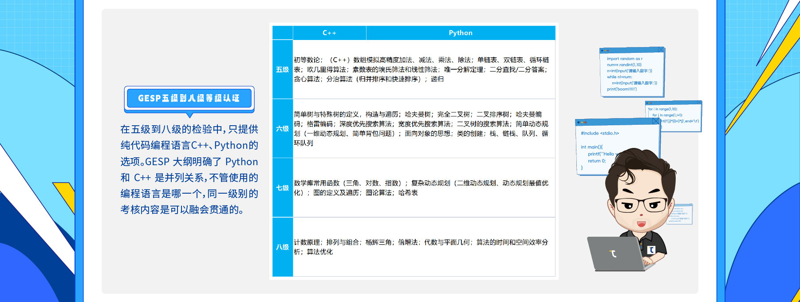Click the colored dots on the import random window

coord(604,51)
